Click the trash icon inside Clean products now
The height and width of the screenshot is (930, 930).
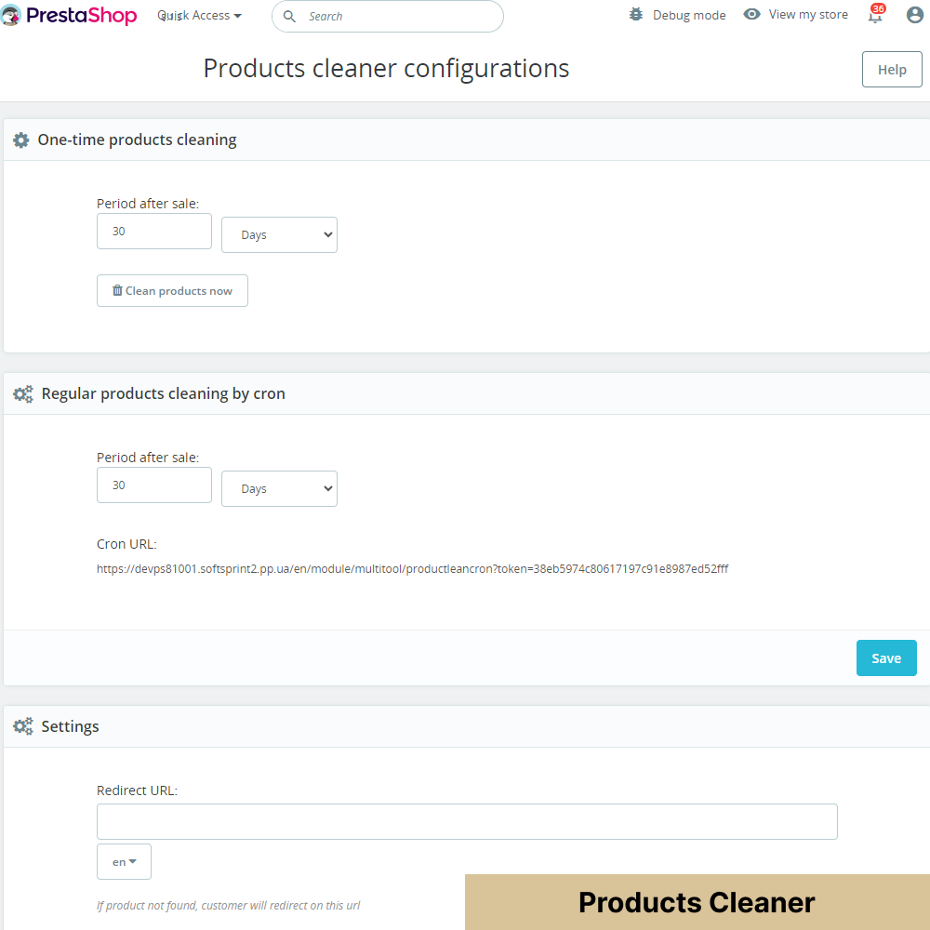(x=117, y=290)
